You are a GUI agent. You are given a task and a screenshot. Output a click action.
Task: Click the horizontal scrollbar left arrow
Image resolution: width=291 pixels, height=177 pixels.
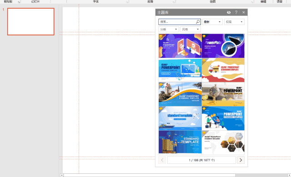tap(62, 175)
